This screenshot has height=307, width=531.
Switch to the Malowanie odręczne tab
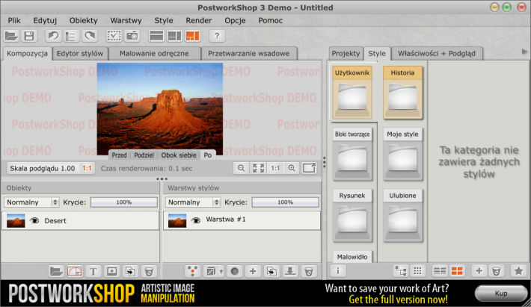[154, 54]
